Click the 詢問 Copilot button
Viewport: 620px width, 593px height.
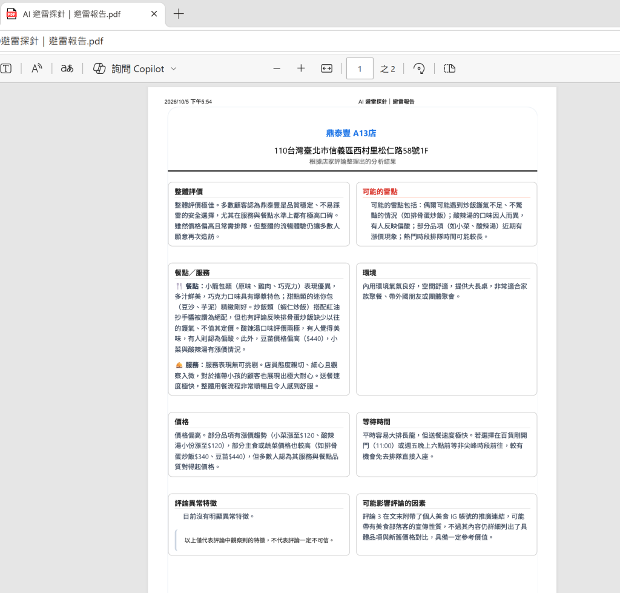tap(129, 68)
